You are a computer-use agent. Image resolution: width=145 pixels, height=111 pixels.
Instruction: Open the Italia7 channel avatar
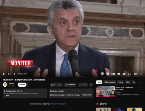[x=5, y=85]
